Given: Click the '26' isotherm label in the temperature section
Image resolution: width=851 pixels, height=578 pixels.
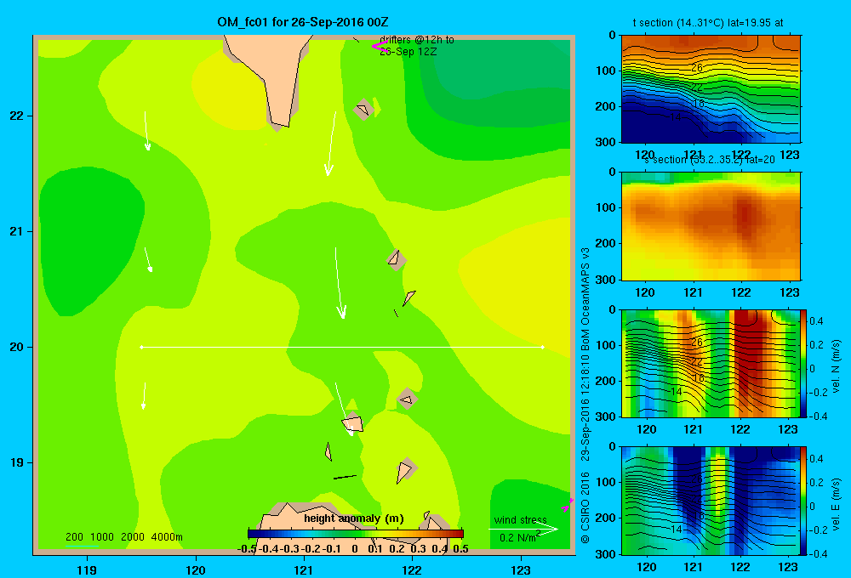Looking at the screenshot, I should [697, 68].
